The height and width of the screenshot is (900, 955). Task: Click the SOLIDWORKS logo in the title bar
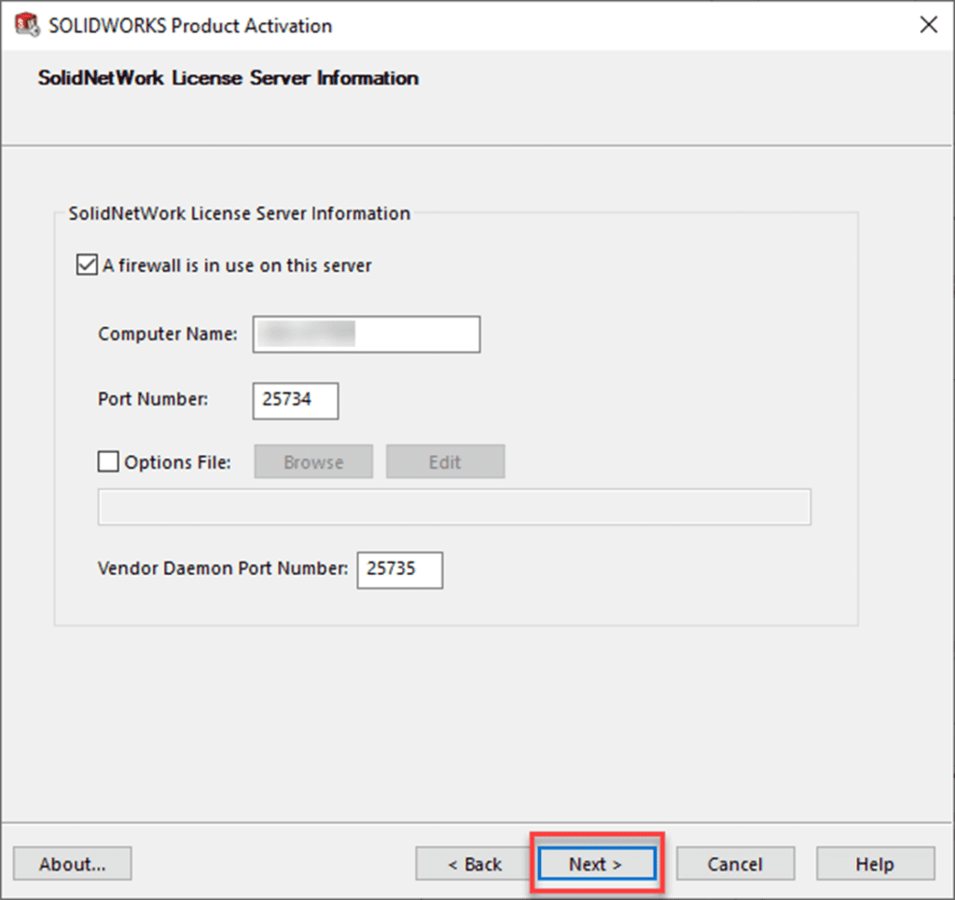click(x=26, y=25)
